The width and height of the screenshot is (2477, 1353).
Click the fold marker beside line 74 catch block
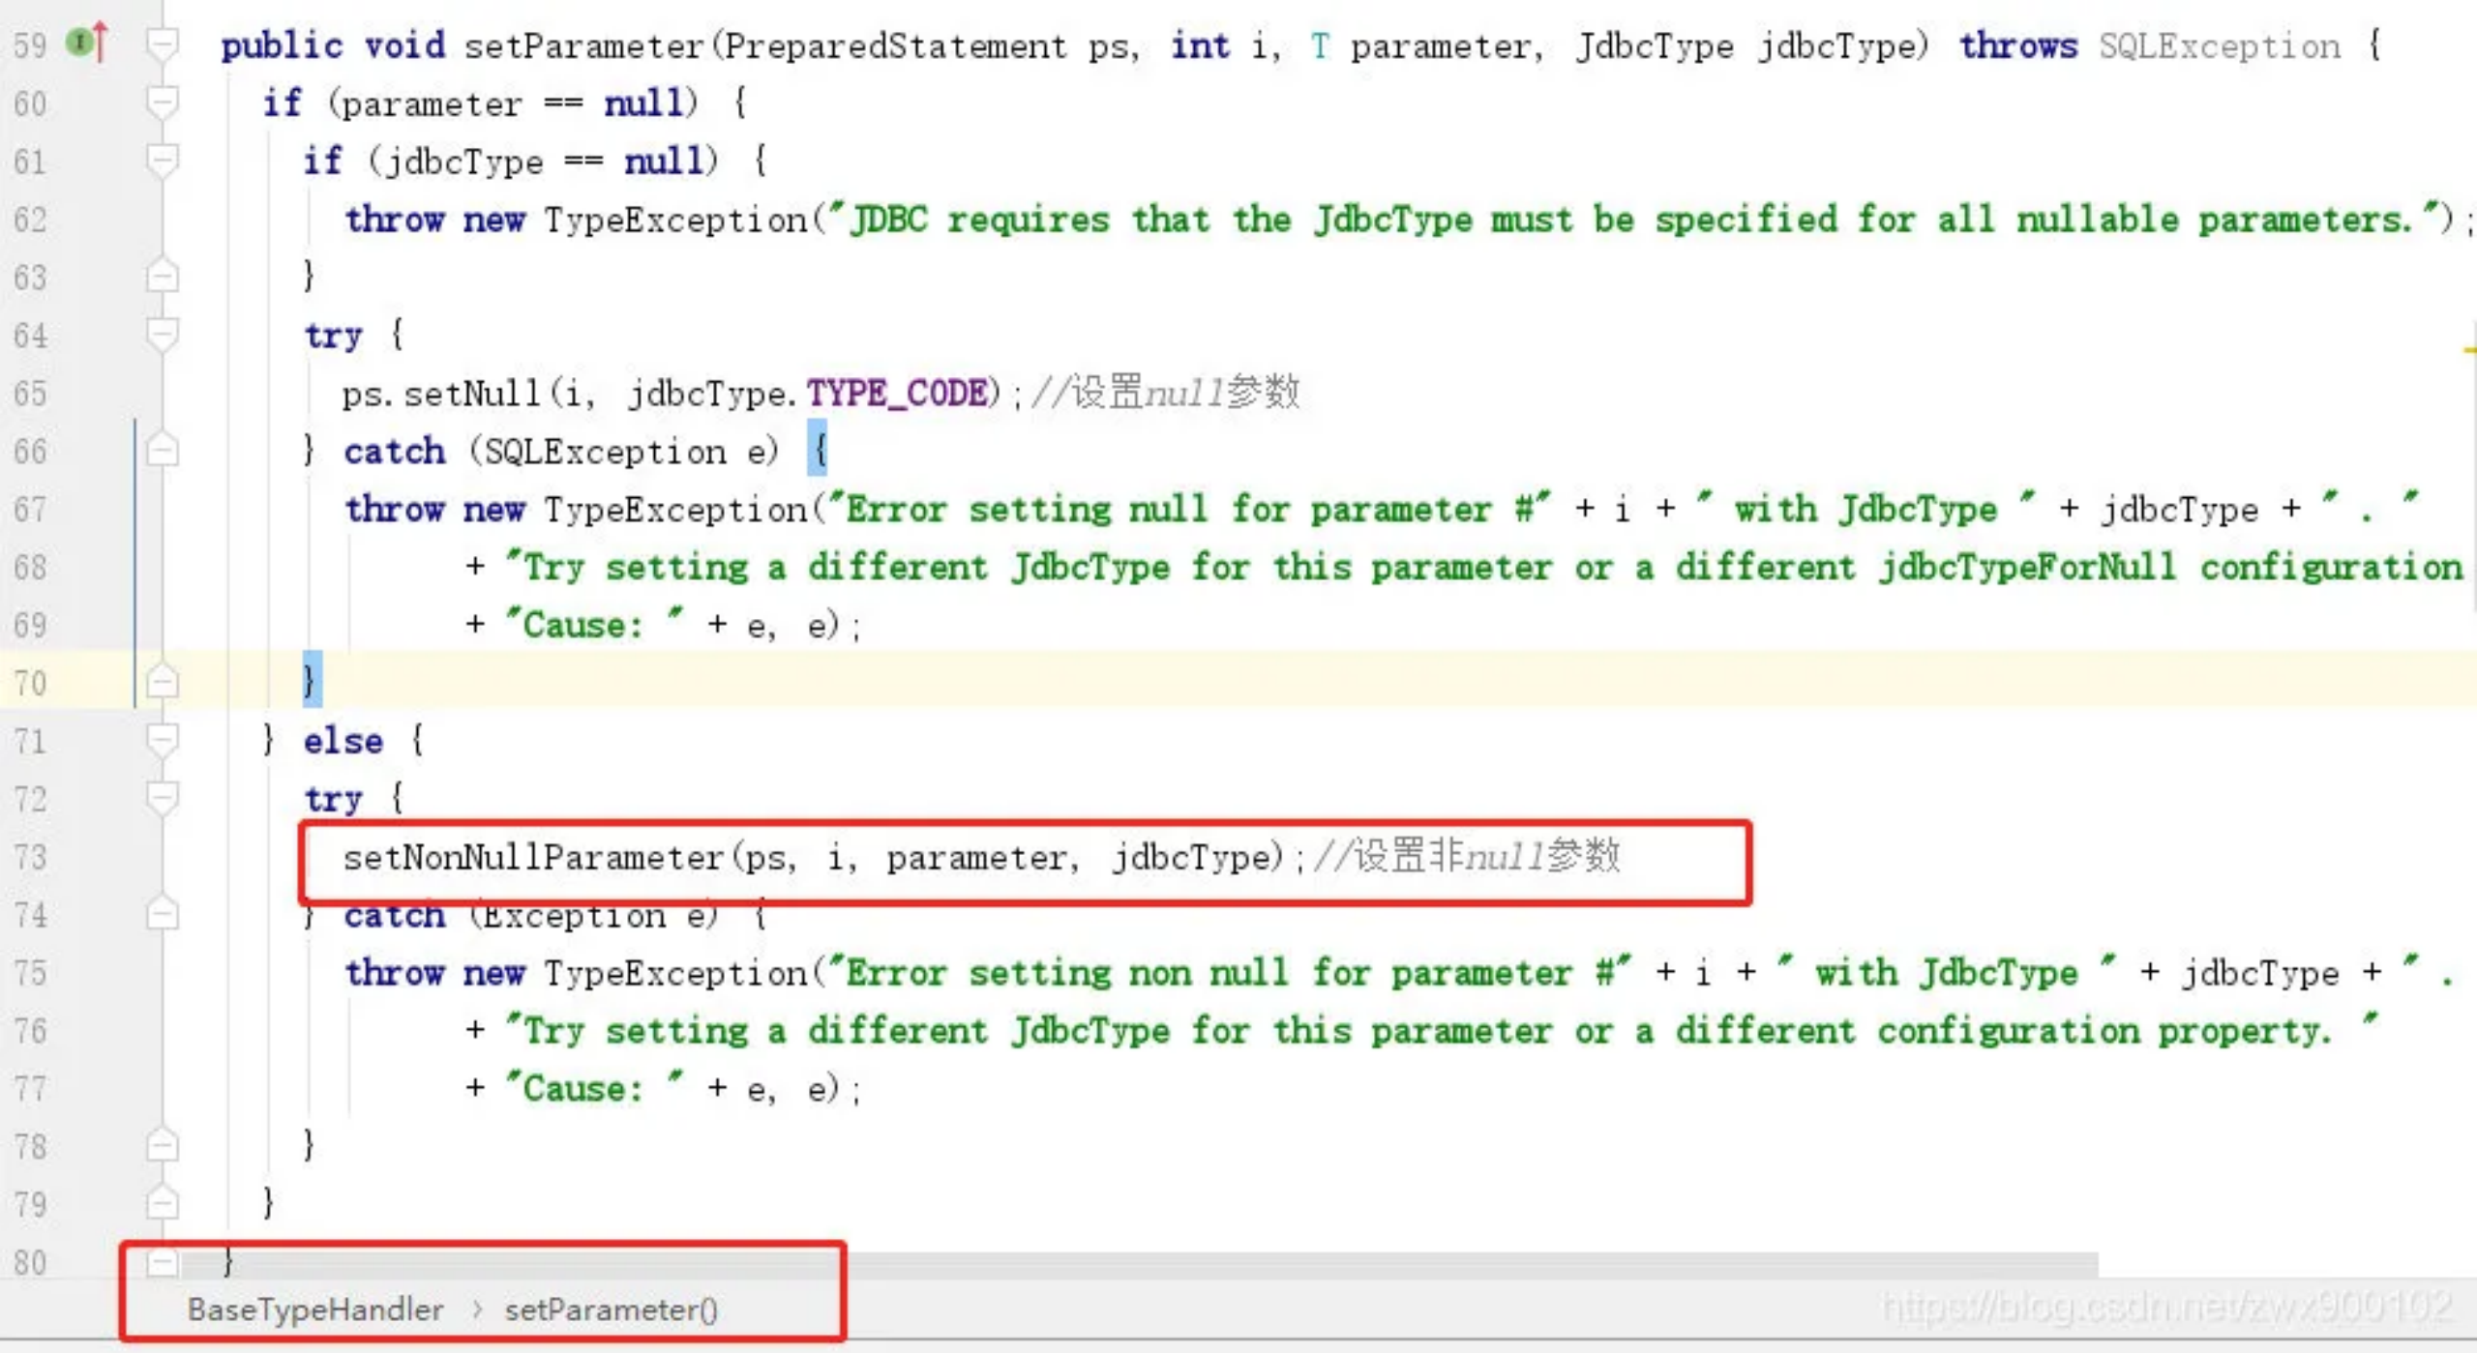(x=164, y=914)
